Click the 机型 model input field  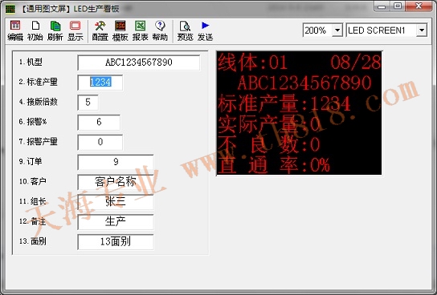(139, 63)
